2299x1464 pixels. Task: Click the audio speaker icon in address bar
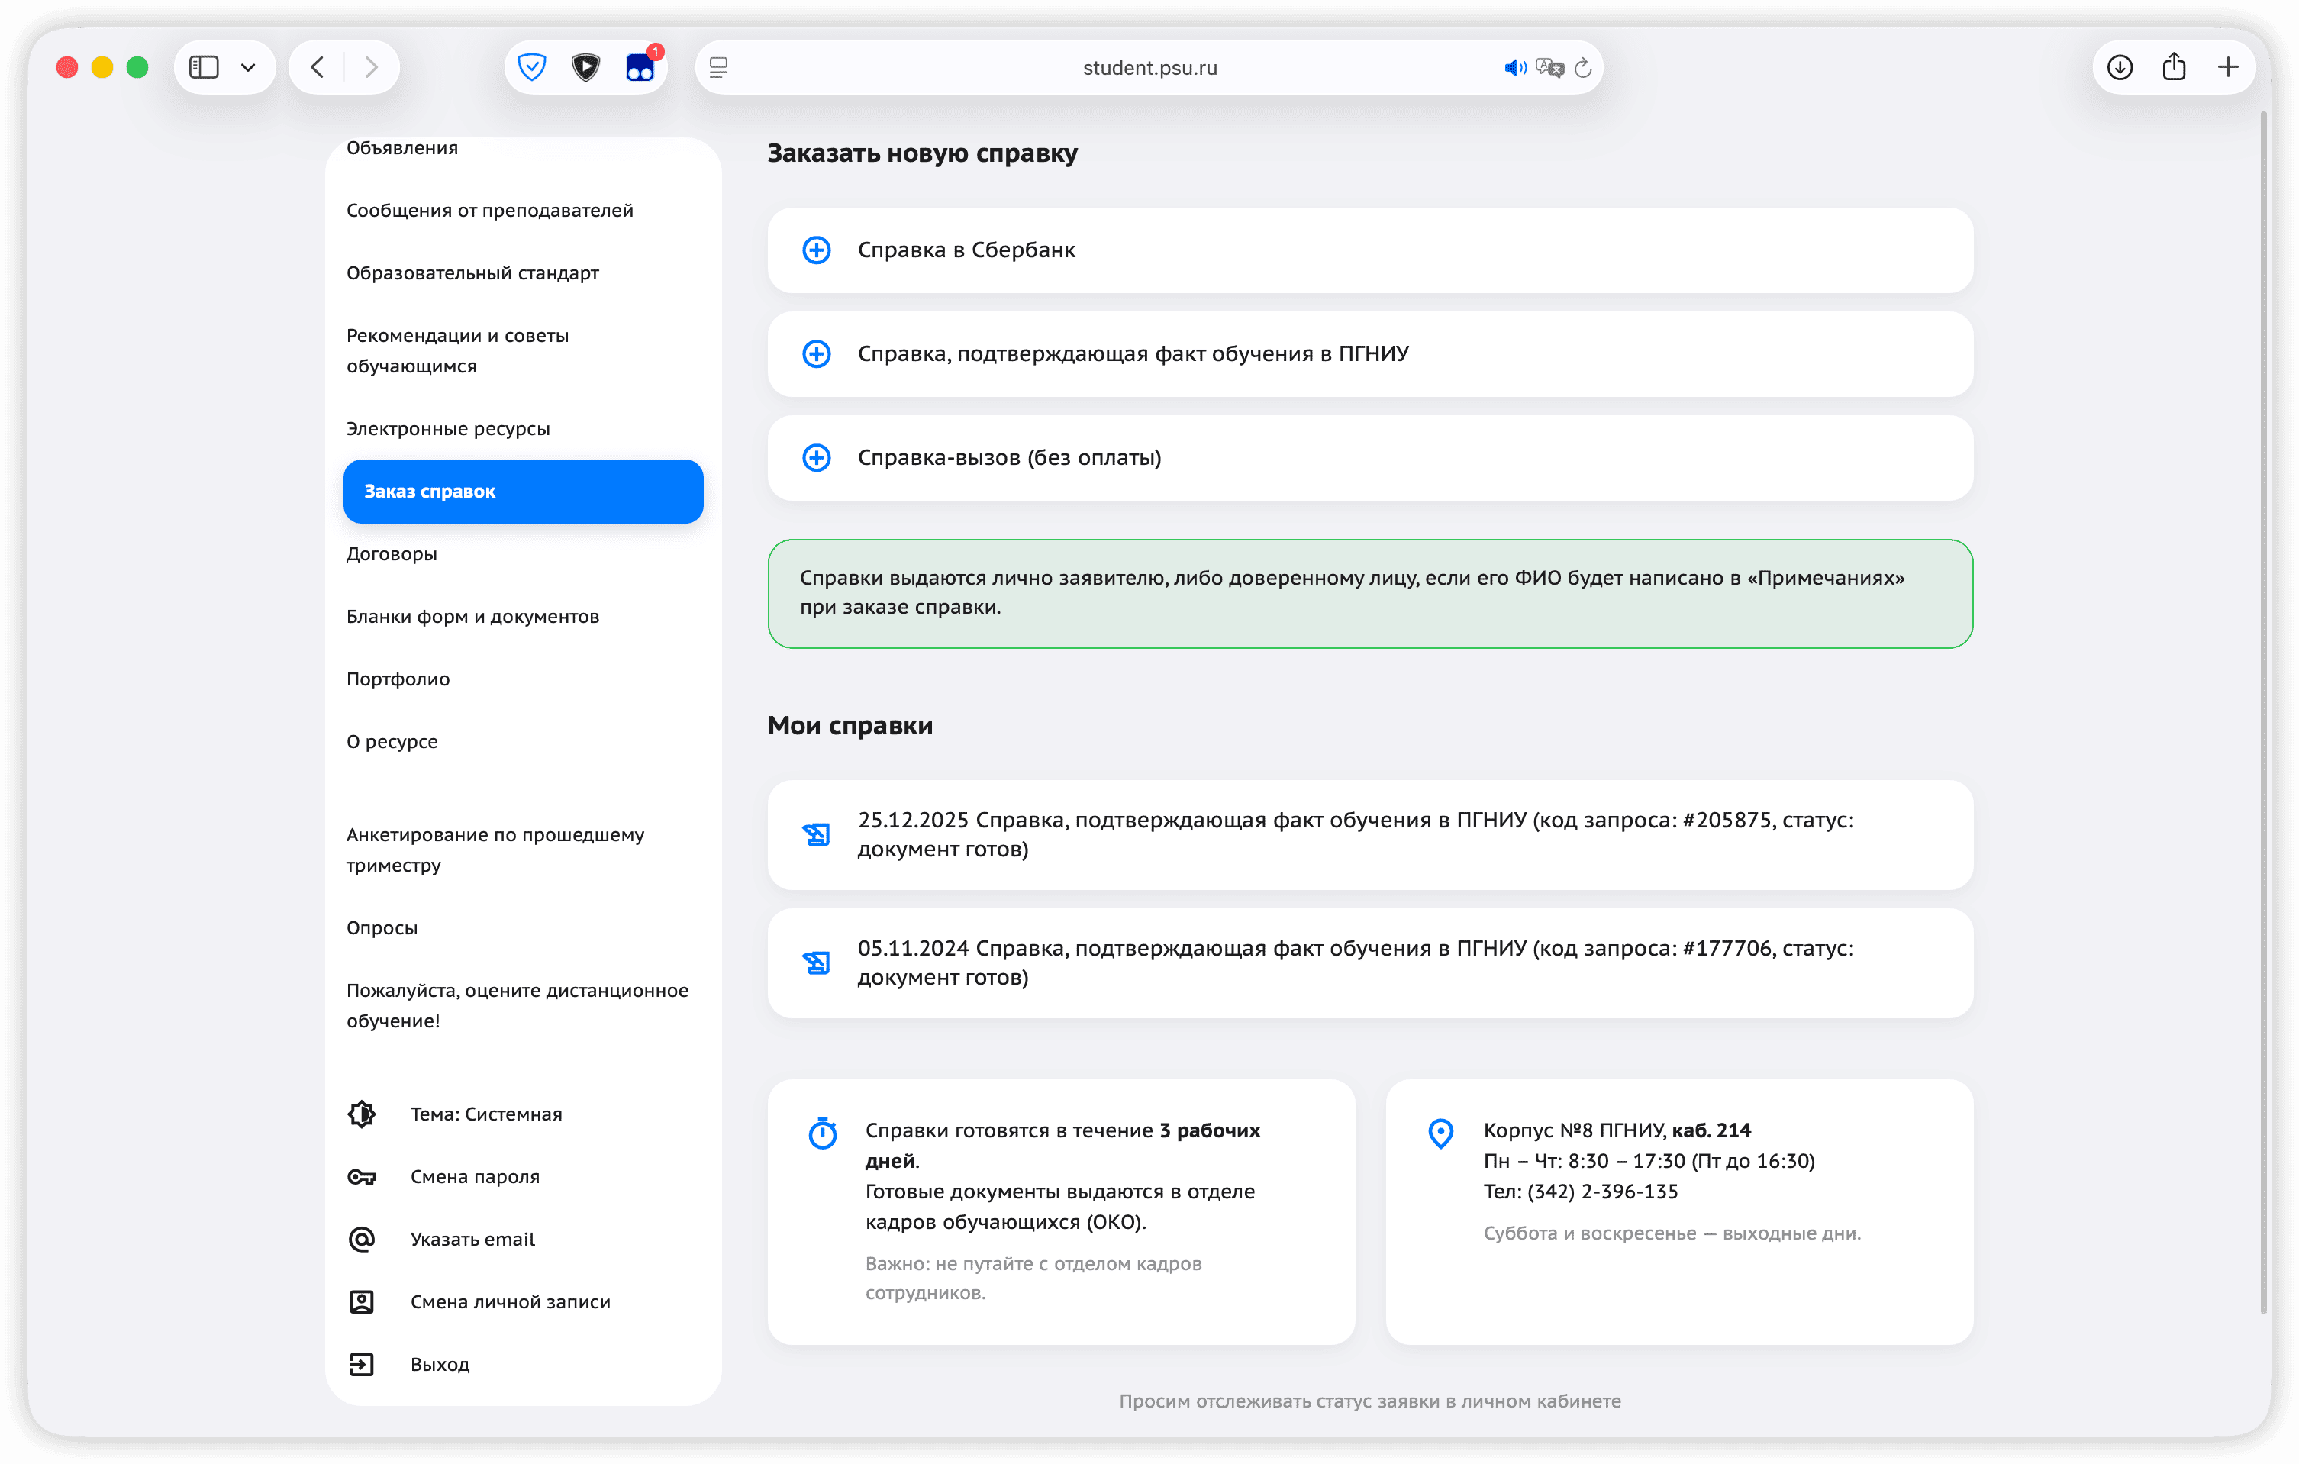point(1514,68)
